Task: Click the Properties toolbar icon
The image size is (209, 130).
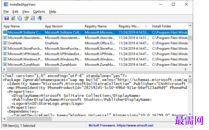Action: click(x=26, y=18)
